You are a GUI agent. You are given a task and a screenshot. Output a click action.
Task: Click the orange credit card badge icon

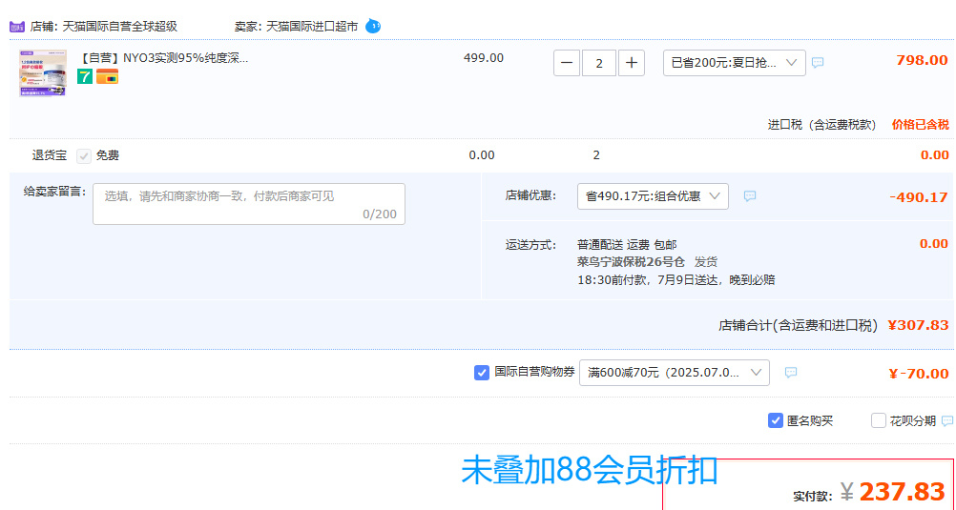pos(107,76)
